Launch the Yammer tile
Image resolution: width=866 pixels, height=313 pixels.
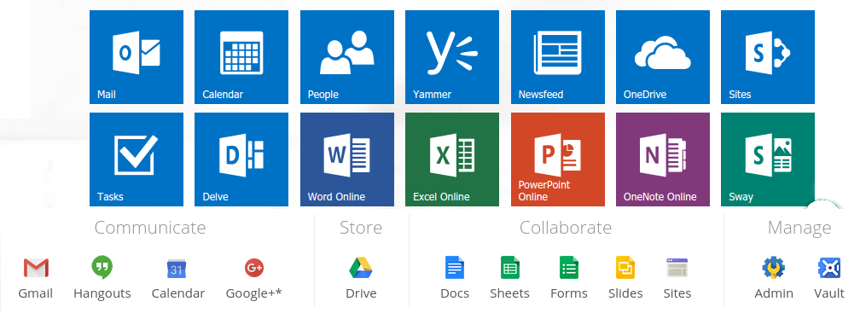(452, 57)
